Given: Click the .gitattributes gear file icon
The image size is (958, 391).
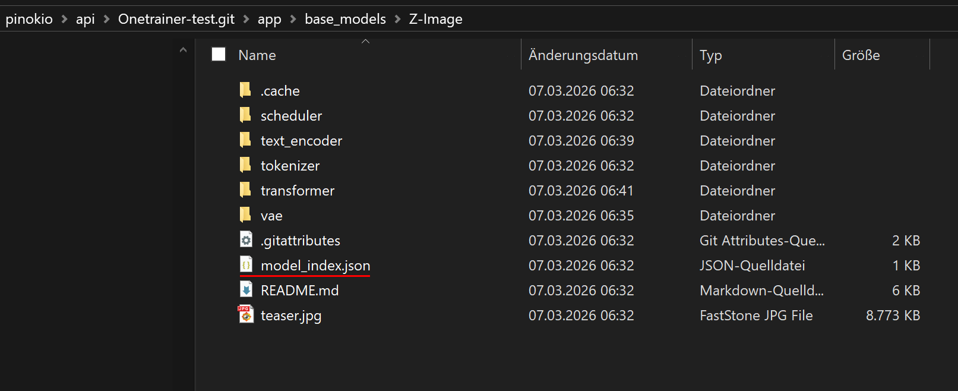Looking at the screenshot, I should [x=246, y=240].
